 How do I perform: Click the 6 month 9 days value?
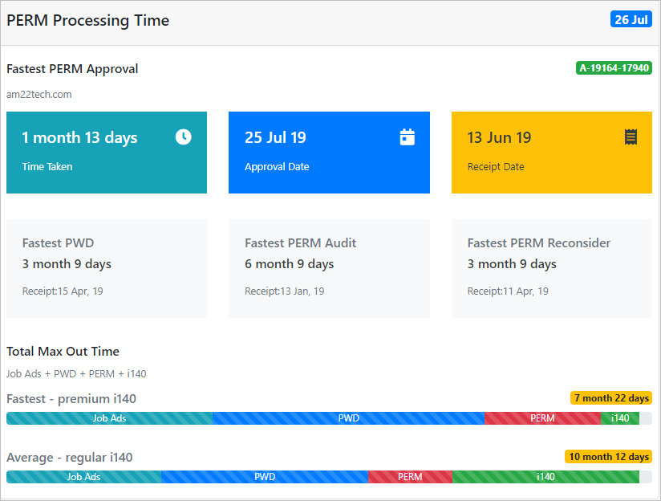coord(289,264)
